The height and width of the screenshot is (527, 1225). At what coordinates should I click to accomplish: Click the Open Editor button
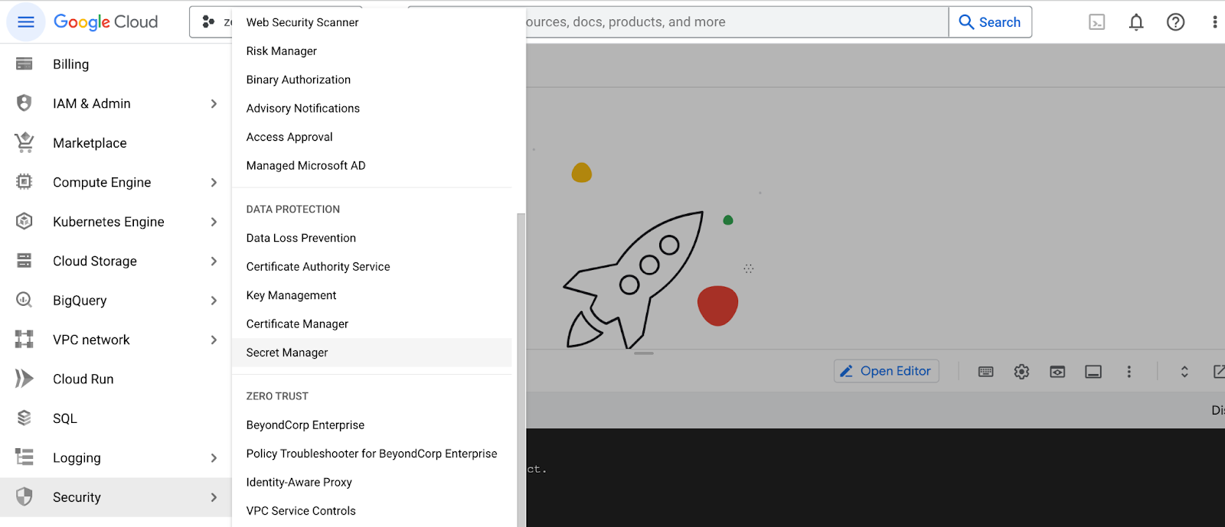(886, 371)
